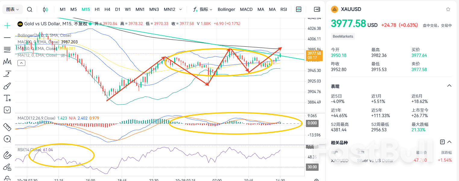This screenshot has width=459, height=181.
Task: Switch to the D1 timeframe
Action: pos(118,9)
